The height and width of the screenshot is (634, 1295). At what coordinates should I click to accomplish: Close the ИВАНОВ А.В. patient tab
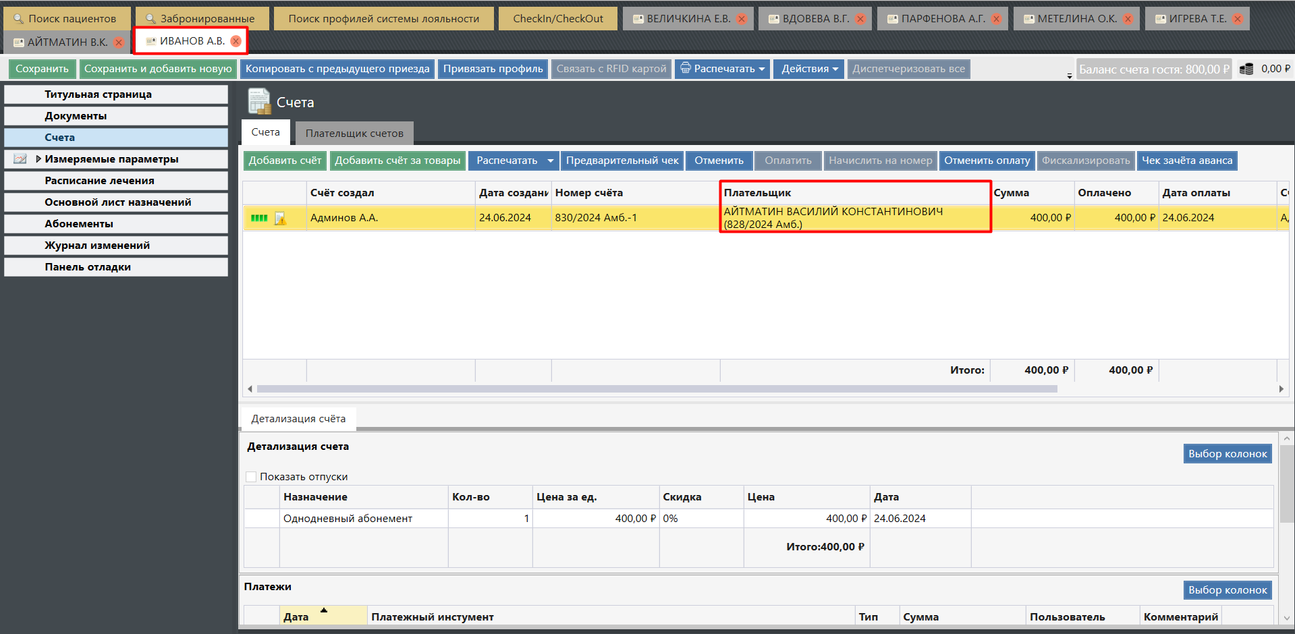click(x=236, y=41)
